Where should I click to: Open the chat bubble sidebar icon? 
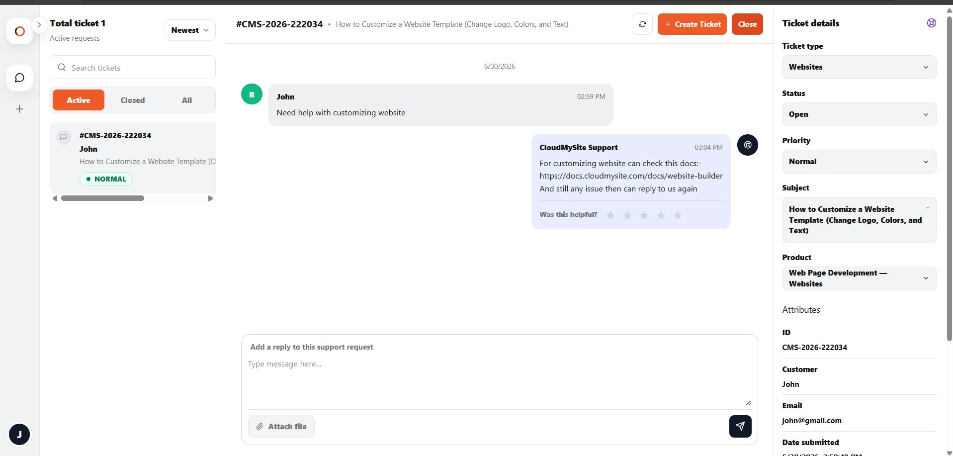[x=19, y=78]
